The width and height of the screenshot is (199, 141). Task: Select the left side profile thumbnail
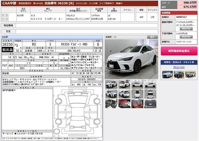click(x=137, y=84)
